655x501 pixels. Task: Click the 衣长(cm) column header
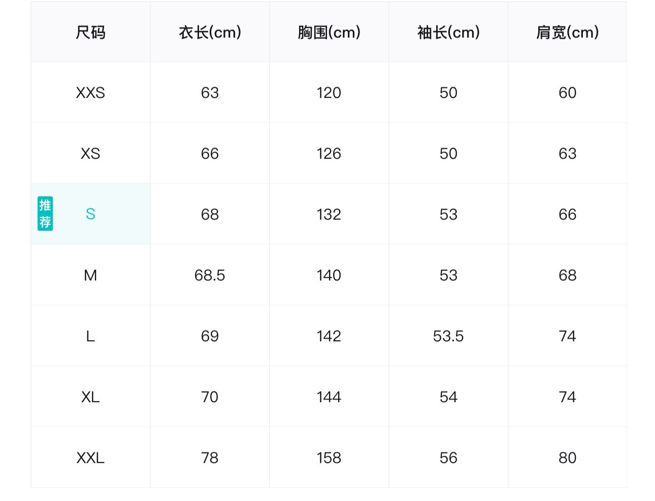pyautogui.click(x=210, y=32)
